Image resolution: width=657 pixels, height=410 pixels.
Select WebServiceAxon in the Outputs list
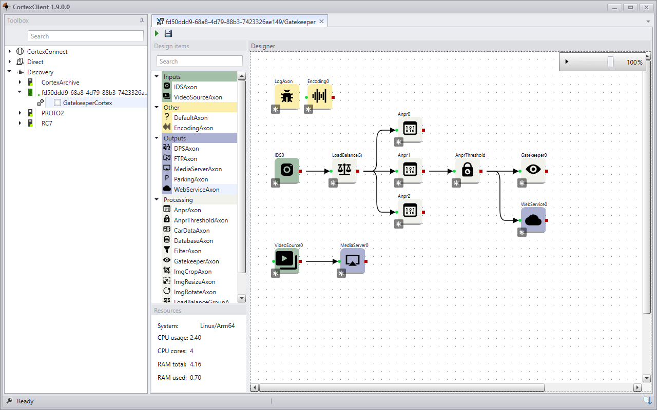tap(197, 190)
